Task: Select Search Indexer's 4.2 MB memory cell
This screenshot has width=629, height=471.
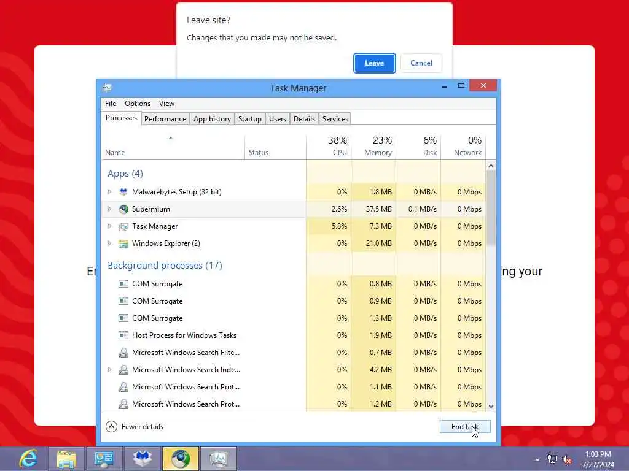Action: (x=373, y=370)
